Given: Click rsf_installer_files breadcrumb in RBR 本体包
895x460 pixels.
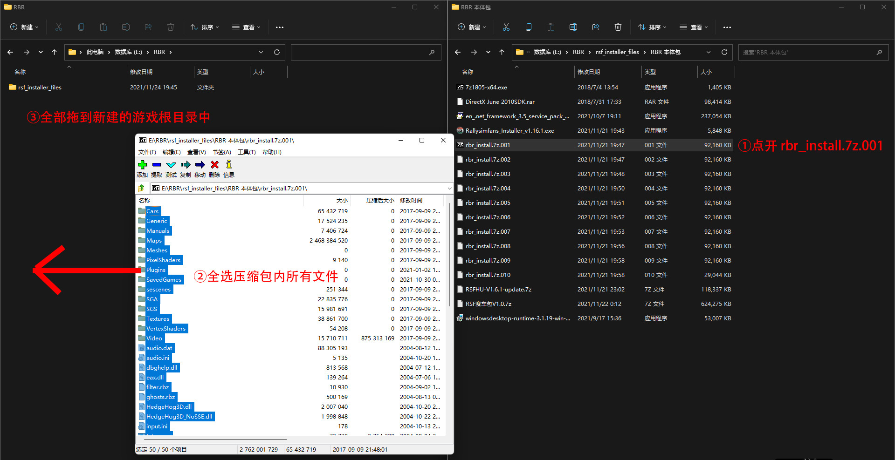Looking at the screenshot, I should tap(617, 52).
